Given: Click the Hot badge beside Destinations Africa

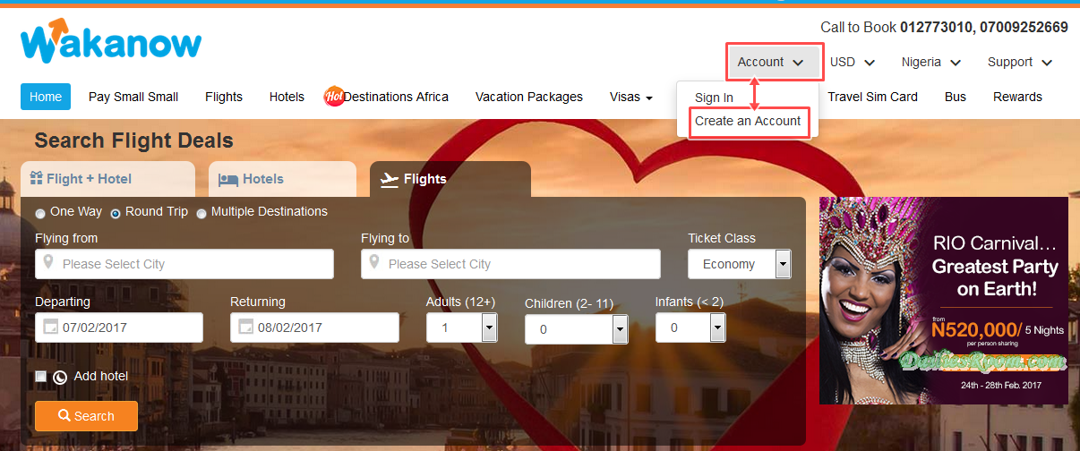Looking at the screenshot, I should [334, 96].
